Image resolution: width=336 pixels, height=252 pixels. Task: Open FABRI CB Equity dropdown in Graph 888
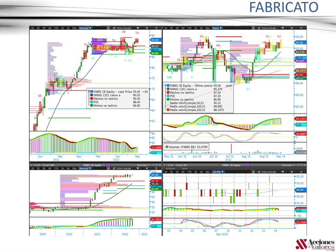tap(94, 165)
